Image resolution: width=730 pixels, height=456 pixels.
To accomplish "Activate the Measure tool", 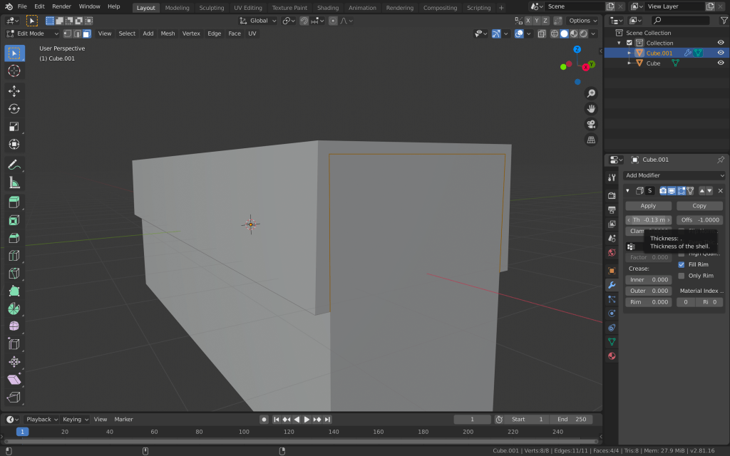I will pyautogui.click(x=14, y=182).
